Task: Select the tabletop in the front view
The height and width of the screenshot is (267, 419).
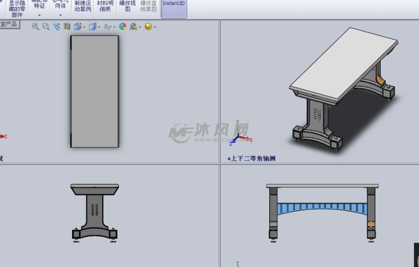Action: tap(322, 185)
